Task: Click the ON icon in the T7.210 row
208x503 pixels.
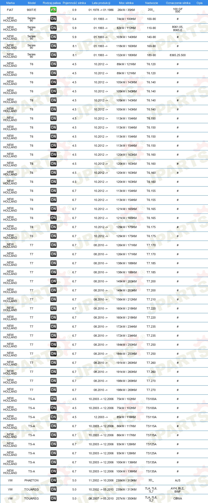Action: click(53, 299)
